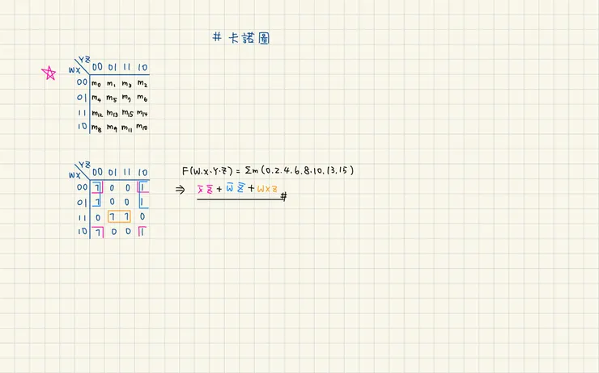Click the pink x̄z̄ term in result

coord(205,189)
